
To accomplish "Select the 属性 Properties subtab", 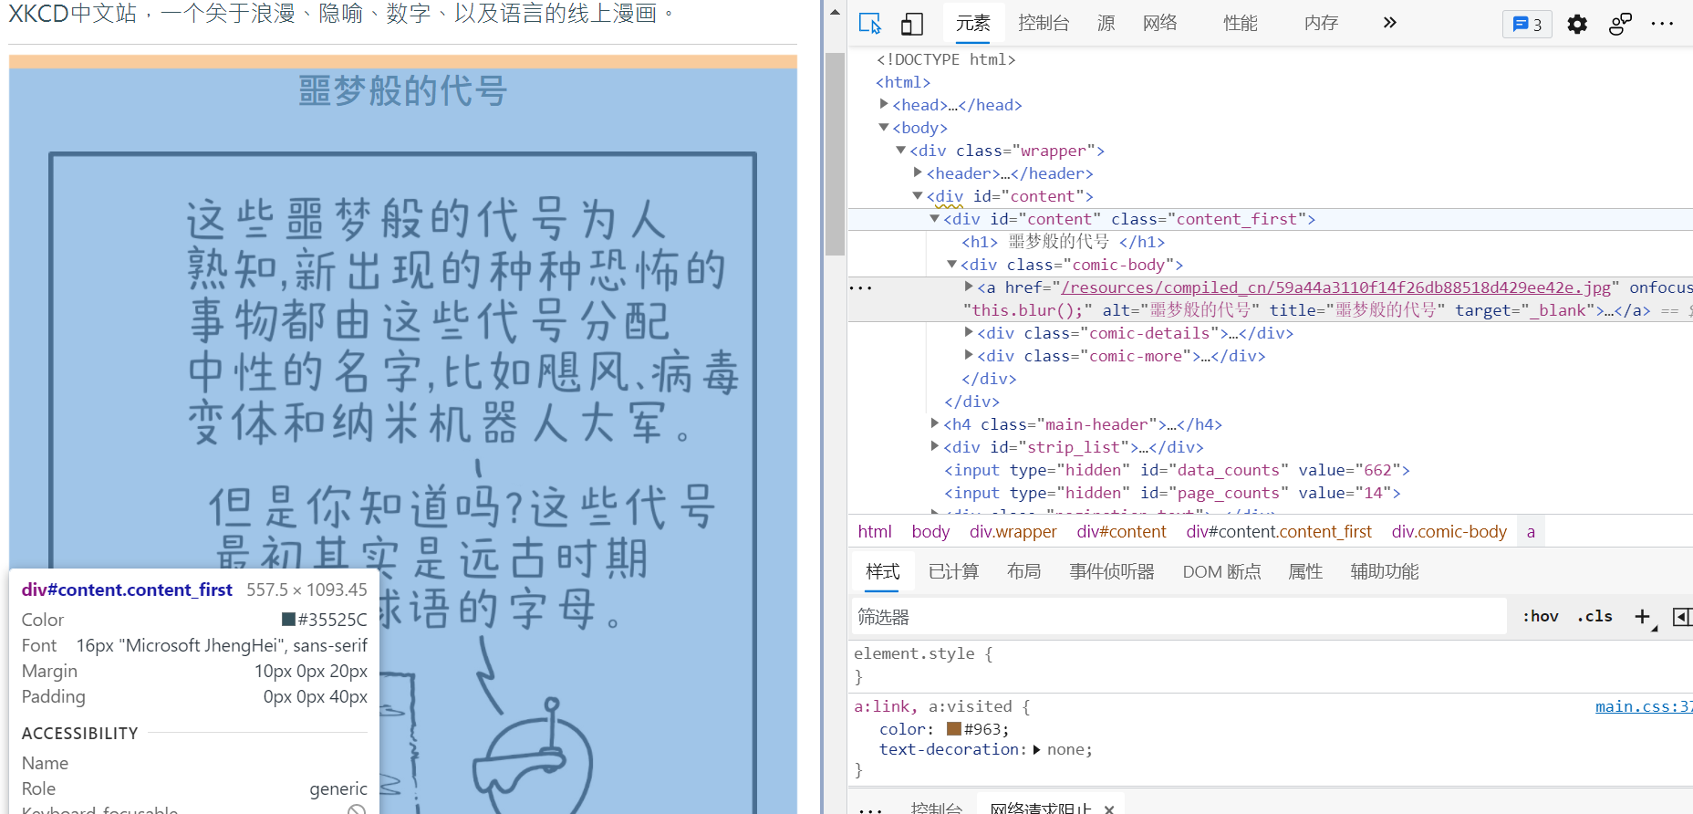I will pyautogui.click(x=1305, y=572).
